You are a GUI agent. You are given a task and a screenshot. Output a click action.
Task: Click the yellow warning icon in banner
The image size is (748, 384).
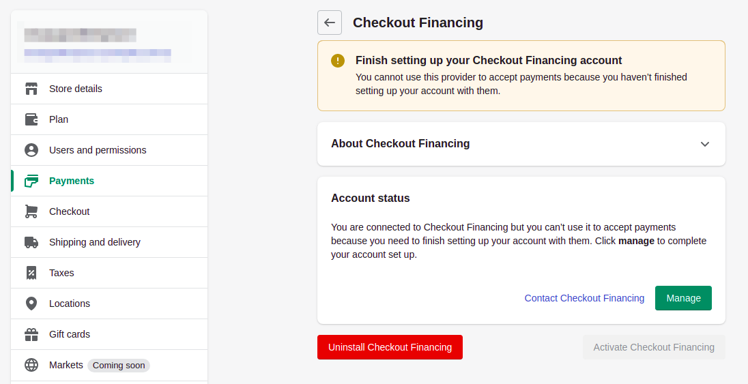pyautogui.click(x=338, y=61)
